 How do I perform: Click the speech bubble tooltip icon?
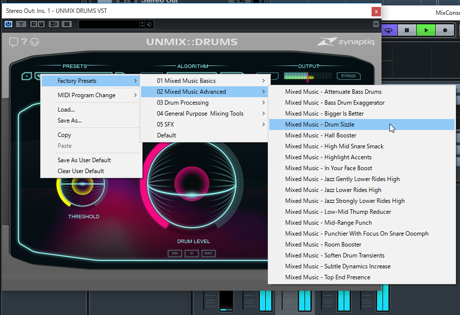[13, 42]
